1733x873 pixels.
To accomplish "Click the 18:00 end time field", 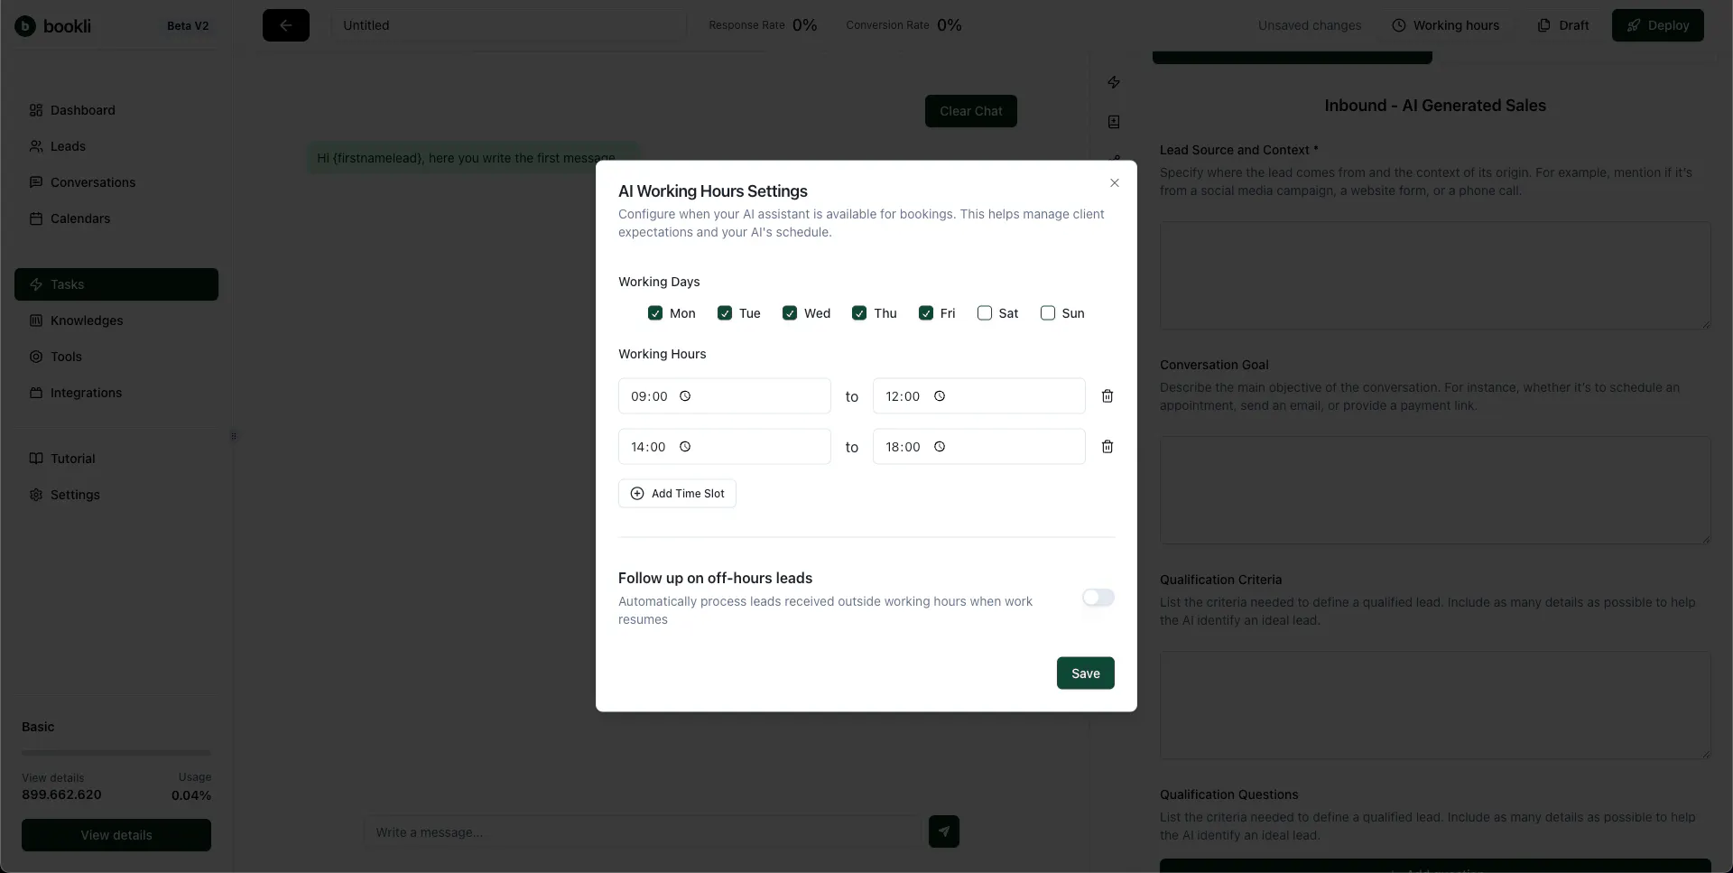I will 978,447.
